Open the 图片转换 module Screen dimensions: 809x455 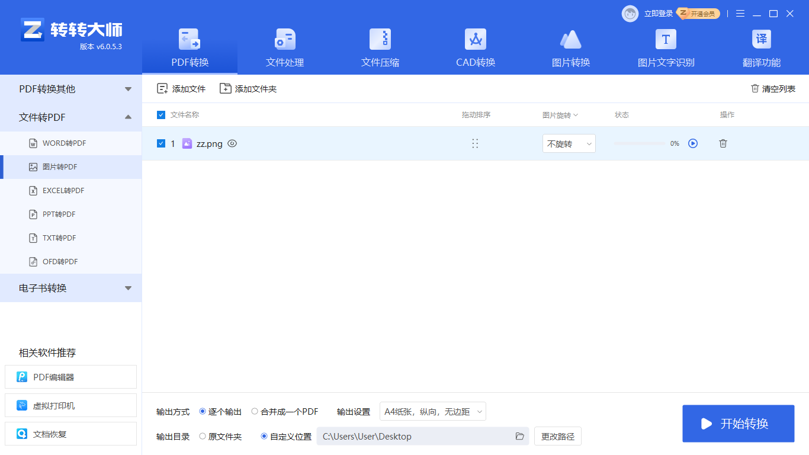570,47
